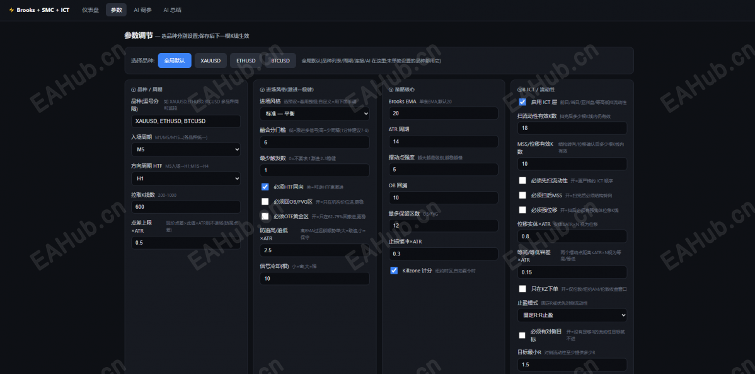This screenshot has height=374, width=755.
Task: Toggle the Killzone 计分 checkbox
Action: [394, 271]
